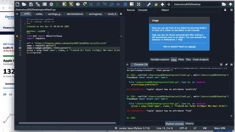Click Line 13, Col 8 status
Image resolution: width=235 pixels, height=132 pixels.
point(164,128)
